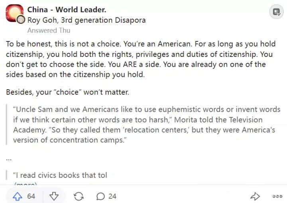The width and height of the screenshot is (287, 203).
Task: Click the Morita concentration camps quote block
Action: [x=143, y=125]
